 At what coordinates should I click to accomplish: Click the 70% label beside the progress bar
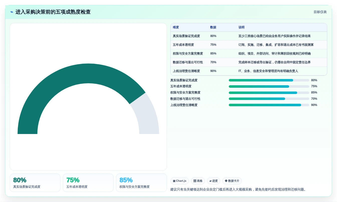(x=314, y=99)
